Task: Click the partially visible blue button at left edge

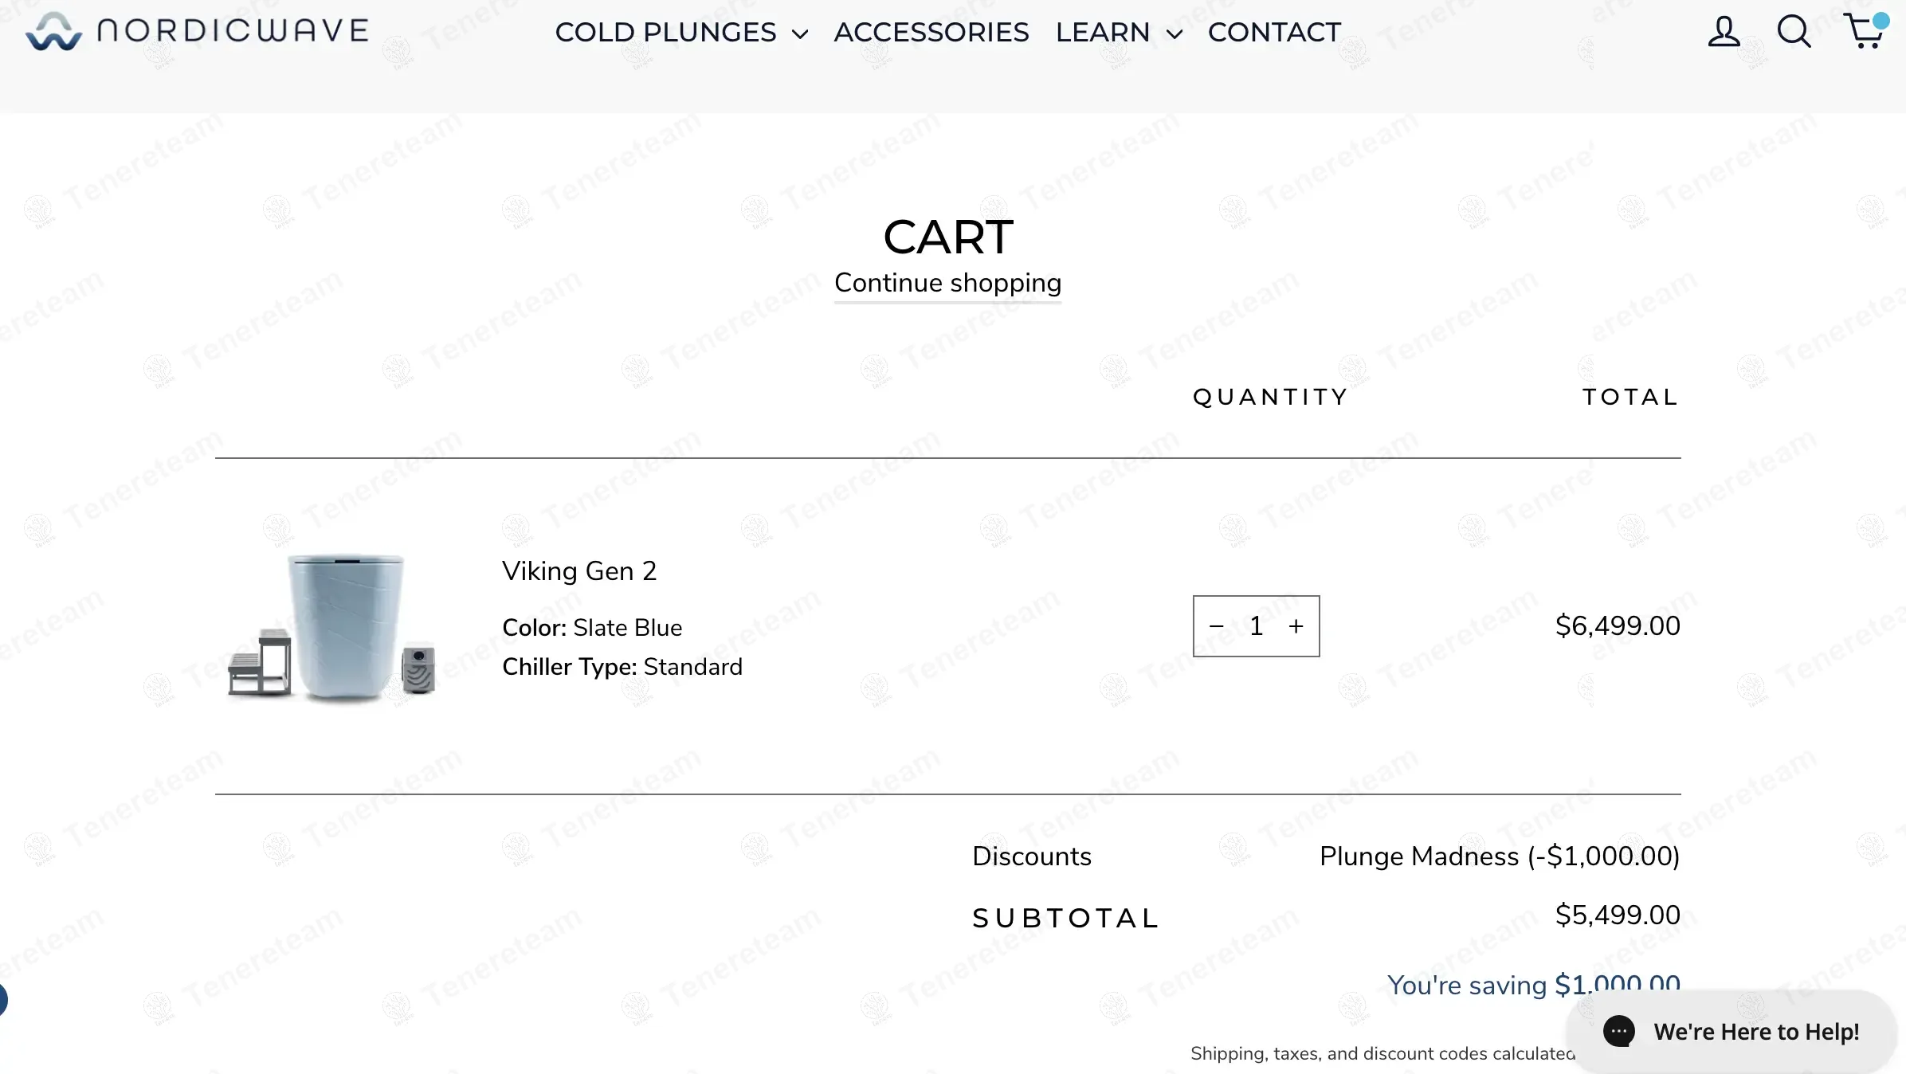Action: (x=2, y=999)
